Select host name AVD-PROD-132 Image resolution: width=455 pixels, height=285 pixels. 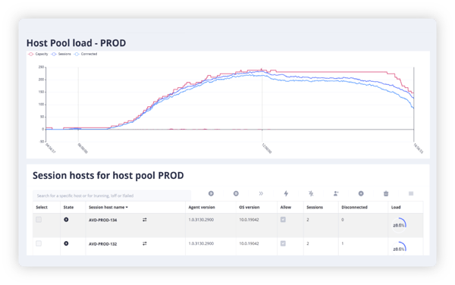[x=102, y=244]
